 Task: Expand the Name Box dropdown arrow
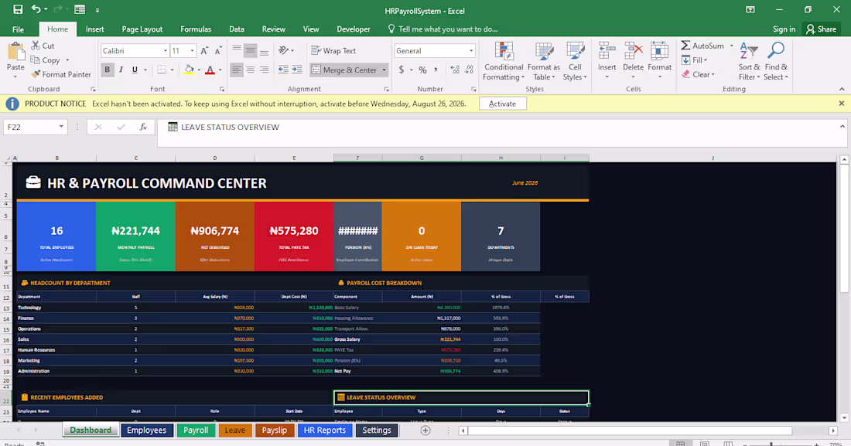pos(61,127)
